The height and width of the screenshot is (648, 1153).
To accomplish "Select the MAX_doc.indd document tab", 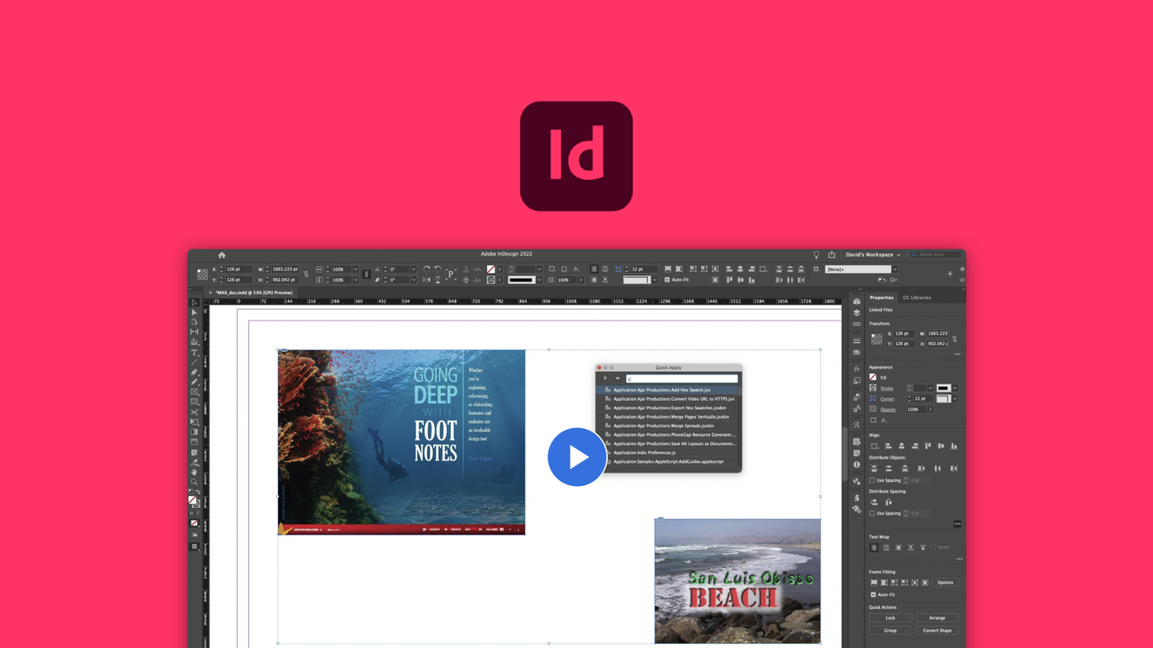I will point(256,292).
